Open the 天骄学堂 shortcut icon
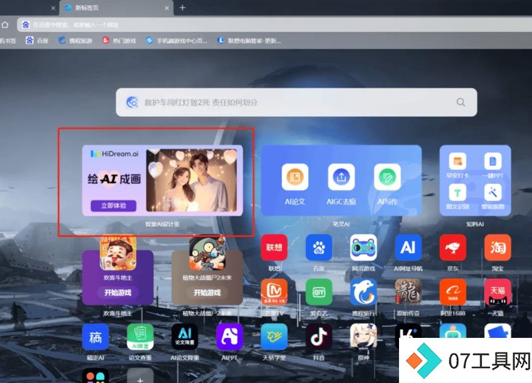The image size is (532, 383). pos(274,337)
